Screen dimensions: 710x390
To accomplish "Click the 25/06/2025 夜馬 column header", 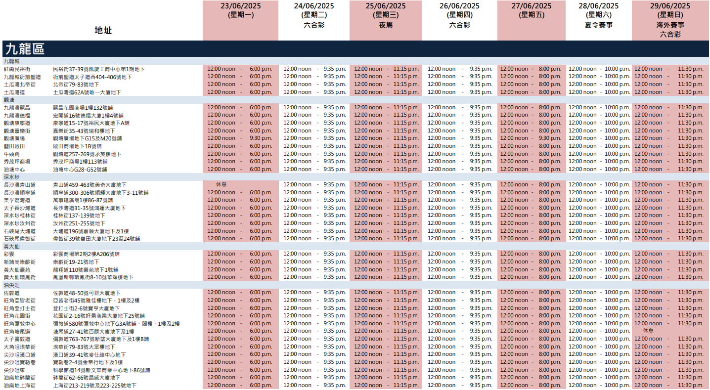I will 385,15.
